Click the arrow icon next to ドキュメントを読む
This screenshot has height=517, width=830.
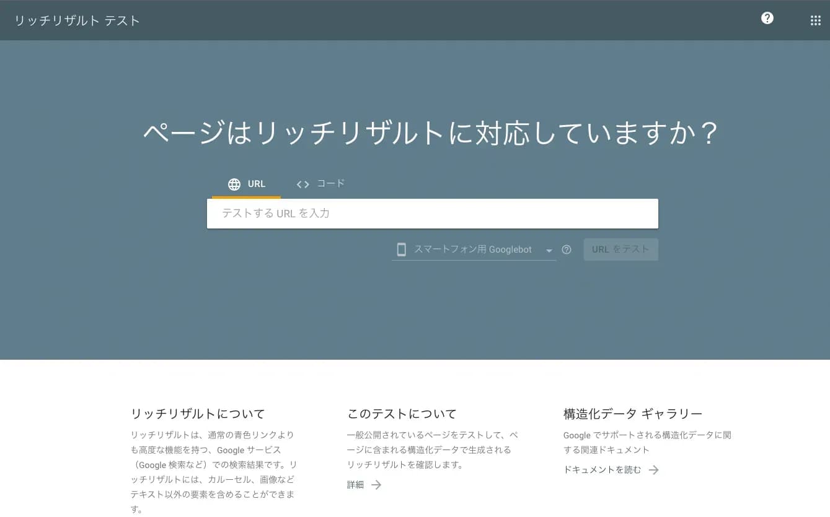coord(654,470)
